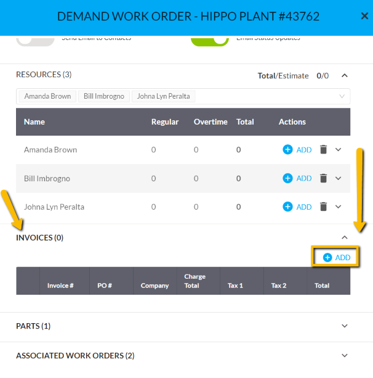Expand Bill Imbrogno row details
Viewport: 373px width, 378px height.
(x=339, y=178)
